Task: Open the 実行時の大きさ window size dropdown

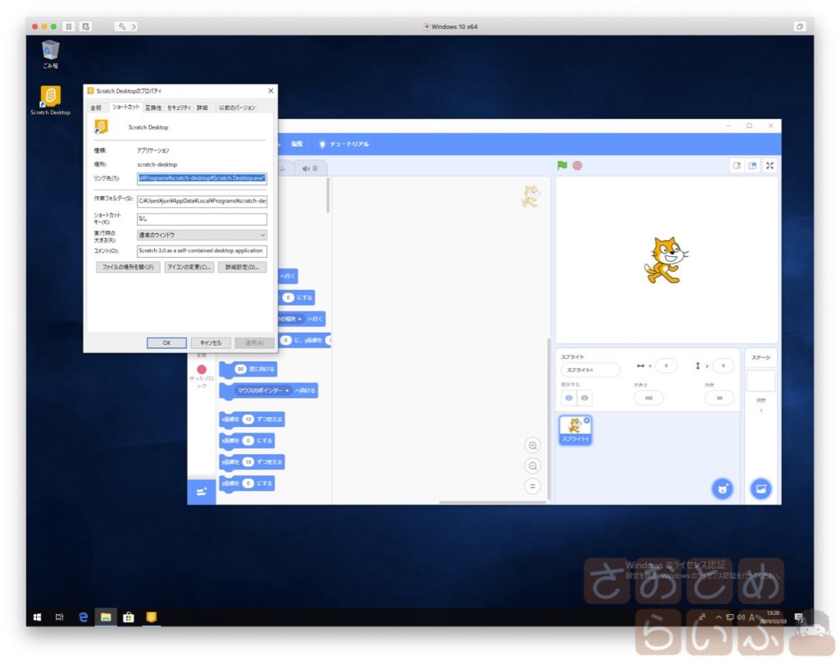Action: tap(202, 235)
